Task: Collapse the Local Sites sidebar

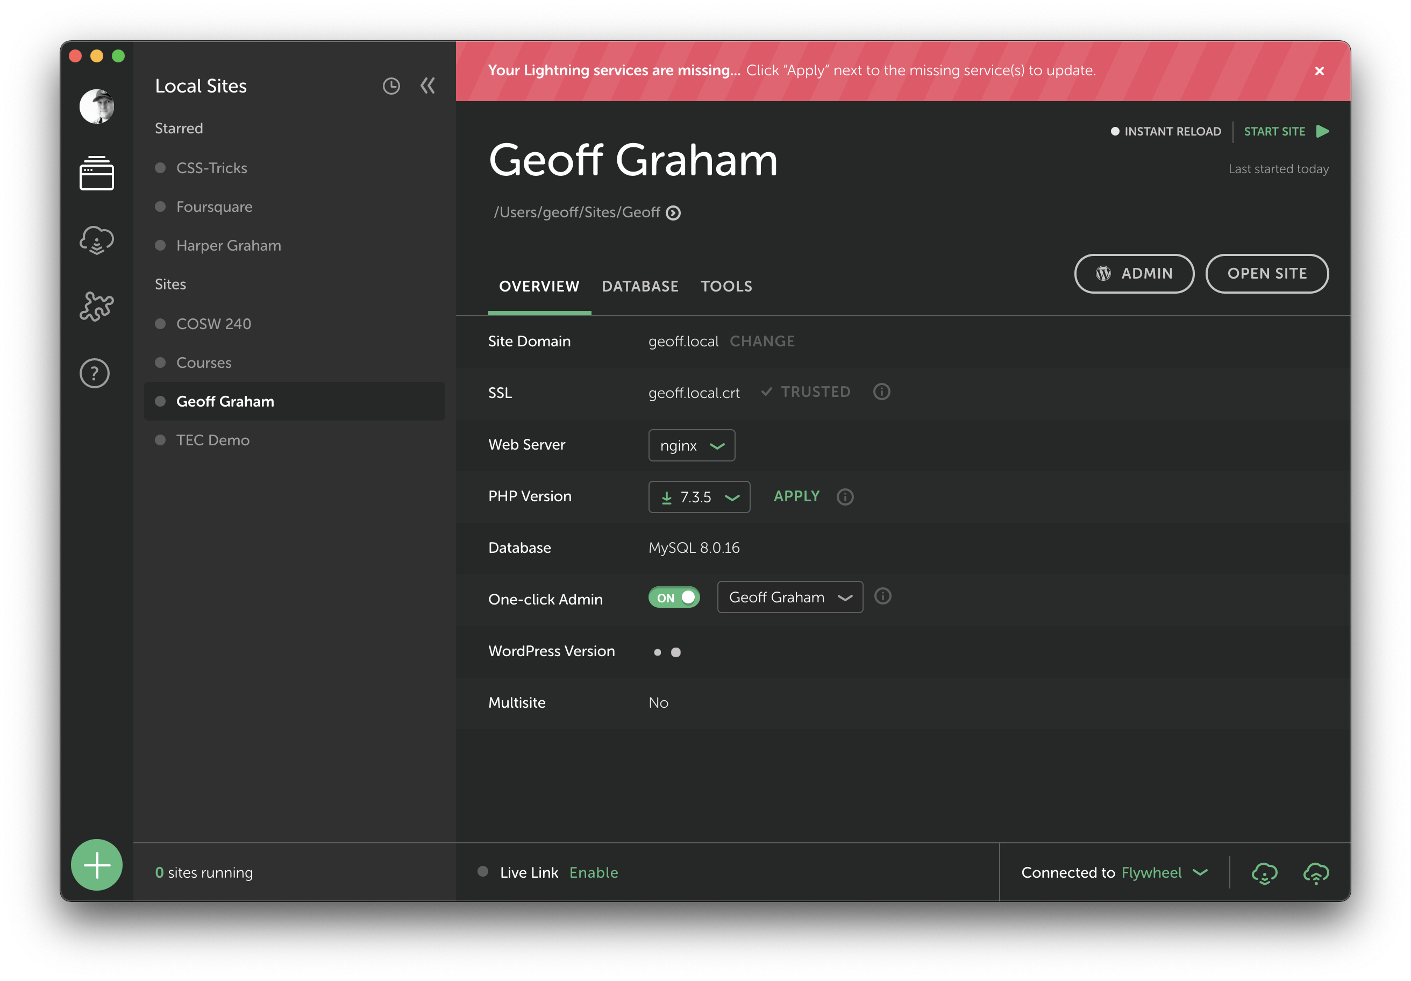Action: [x=427, y=86]
